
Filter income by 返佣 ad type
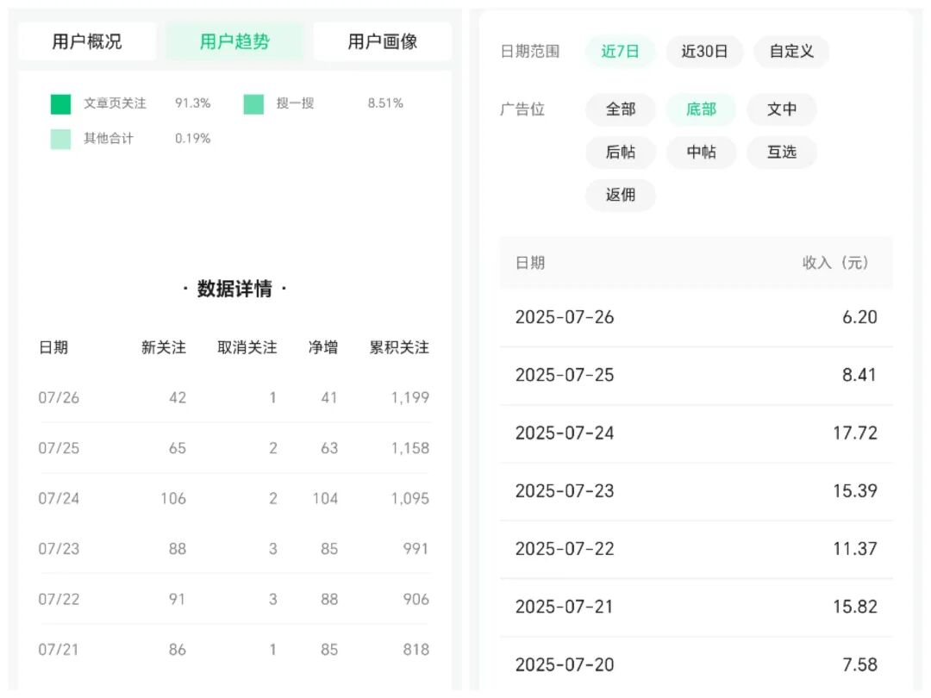click(x=620, y=195)
